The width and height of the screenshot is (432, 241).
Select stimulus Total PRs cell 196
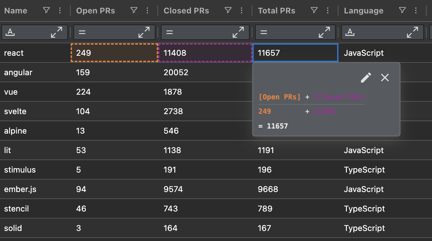(x=295, y=170)
